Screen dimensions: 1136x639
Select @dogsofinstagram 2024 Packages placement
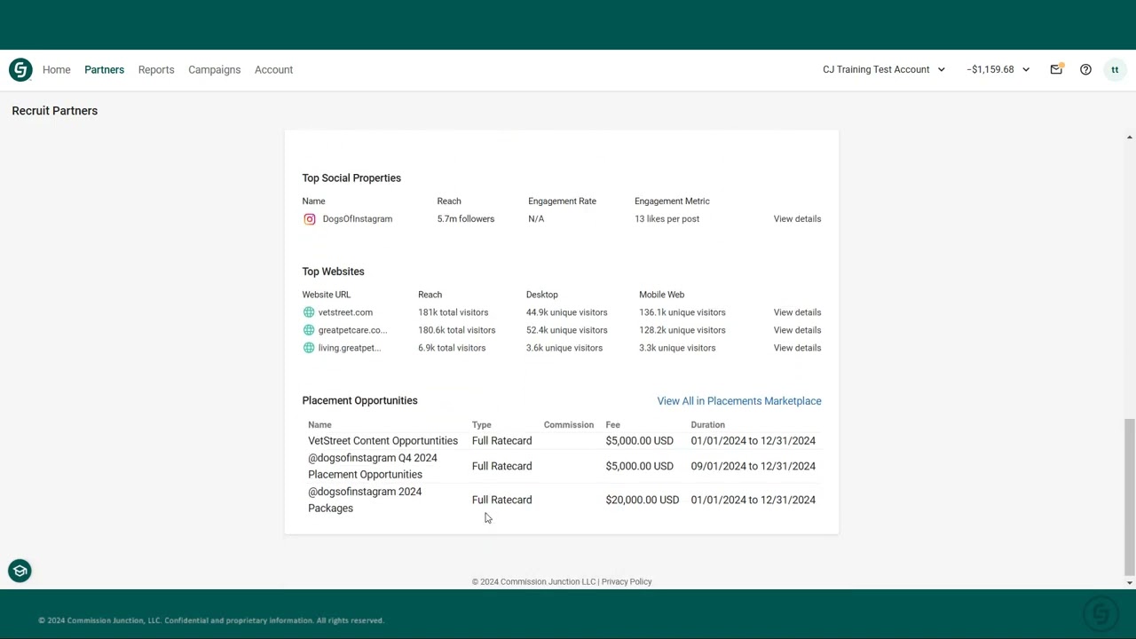[365, 500]
